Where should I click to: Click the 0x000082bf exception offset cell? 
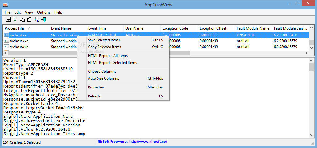[x=209, y=35]
